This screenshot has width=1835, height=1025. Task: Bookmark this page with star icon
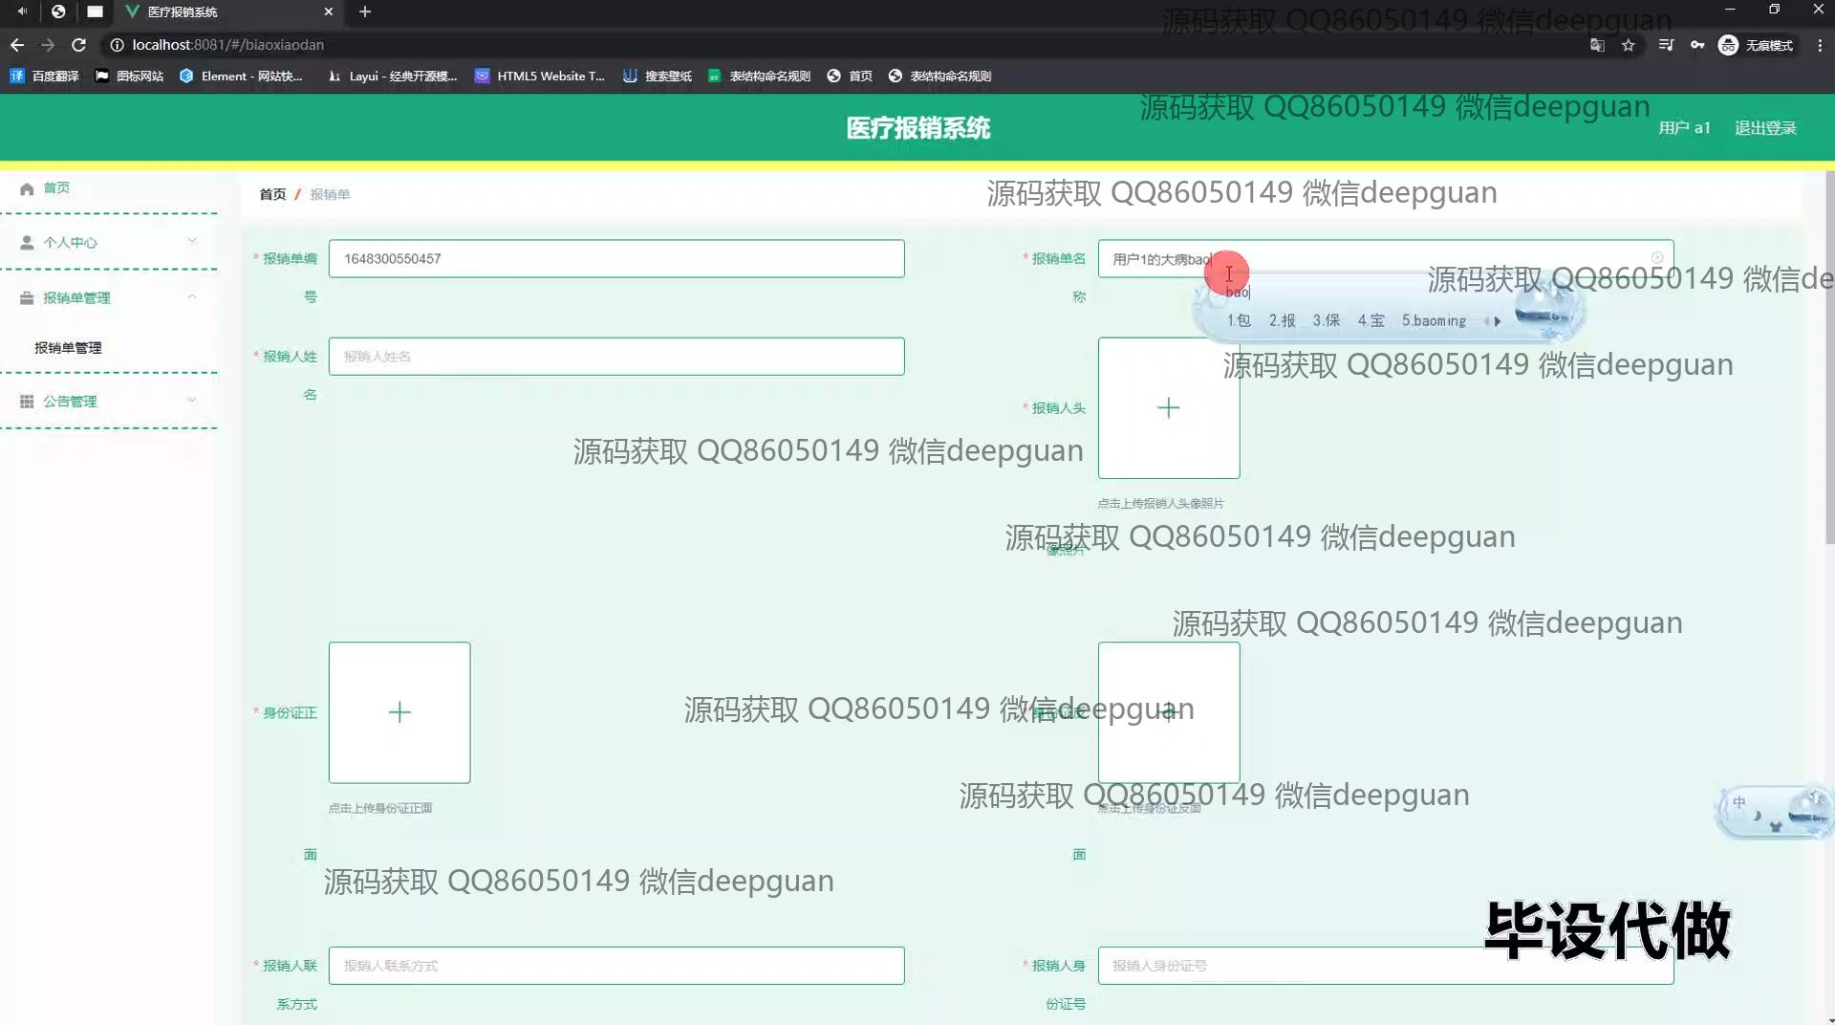pos(1629,45)
